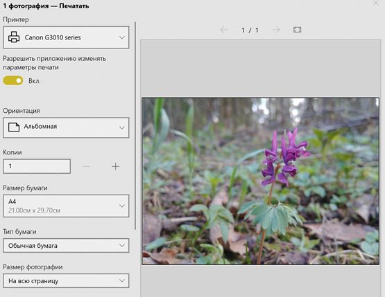Viewport: 385px width, 297px height.
Task: Click the Копии label
Action: click(12, 152)
